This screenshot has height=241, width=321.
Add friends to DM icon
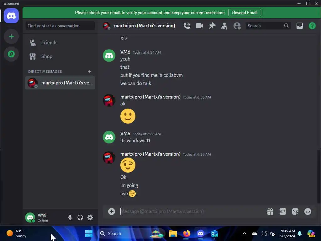coord(224,26)
